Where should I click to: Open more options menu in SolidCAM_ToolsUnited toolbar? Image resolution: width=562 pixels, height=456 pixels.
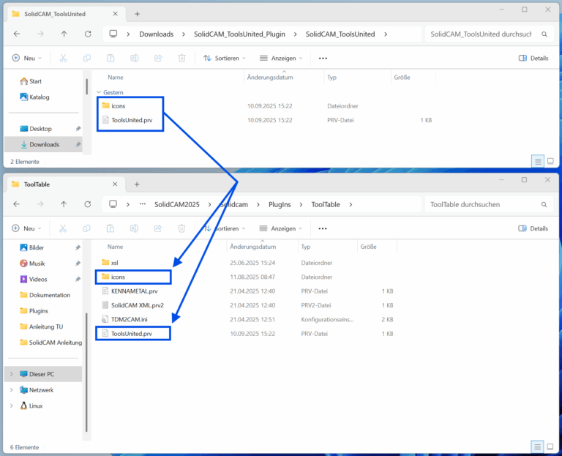(323, 58)
